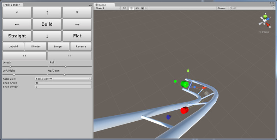
Task: Click the Length slider handle
Action: pyautogui.click(x=11, y=67)
